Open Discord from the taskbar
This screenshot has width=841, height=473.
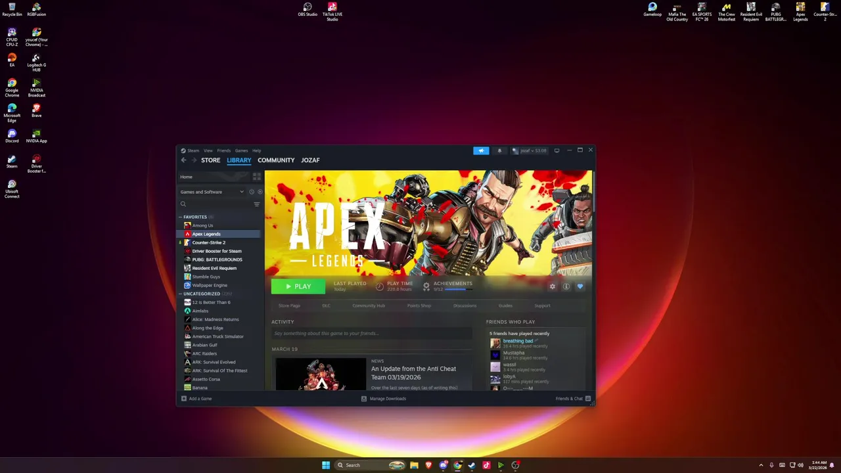[443, 465]
